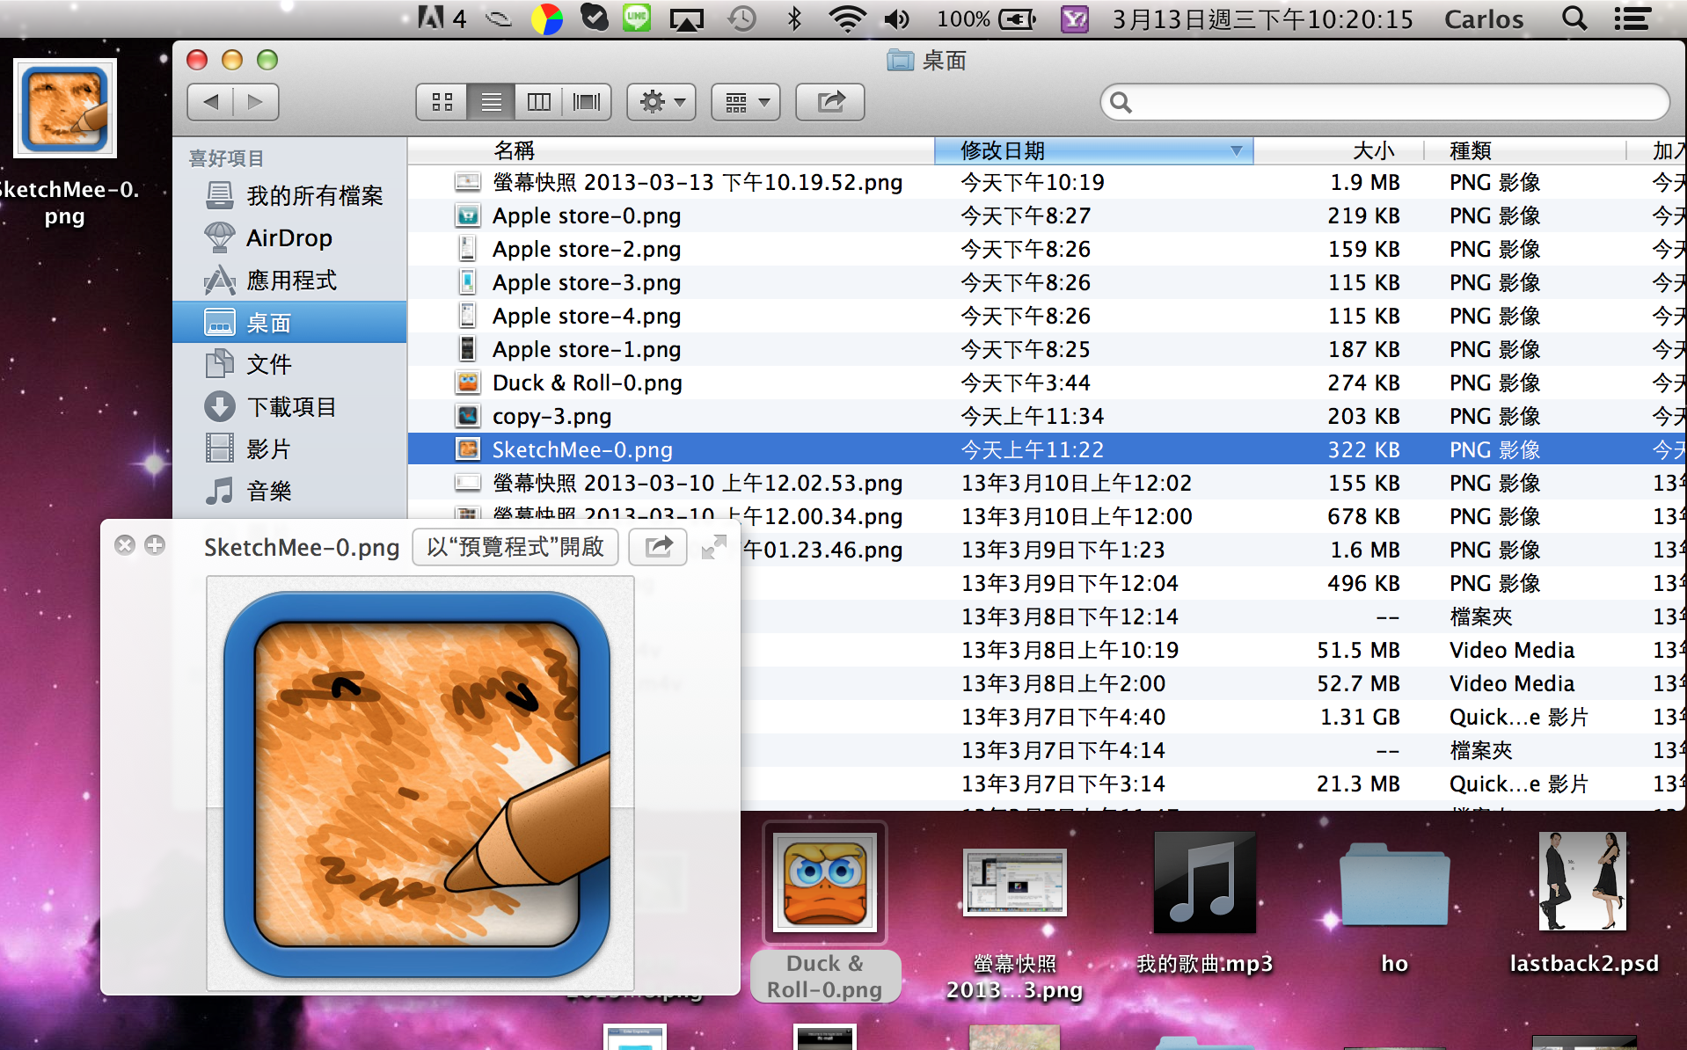Viewport: 1687px width, 1050px height.
Task: Open 下載項目 in the sidebar
Action: click(x=291, y=406)
